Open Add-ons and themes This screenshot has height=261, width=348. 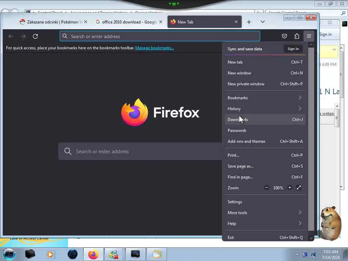tap(265, 141)
